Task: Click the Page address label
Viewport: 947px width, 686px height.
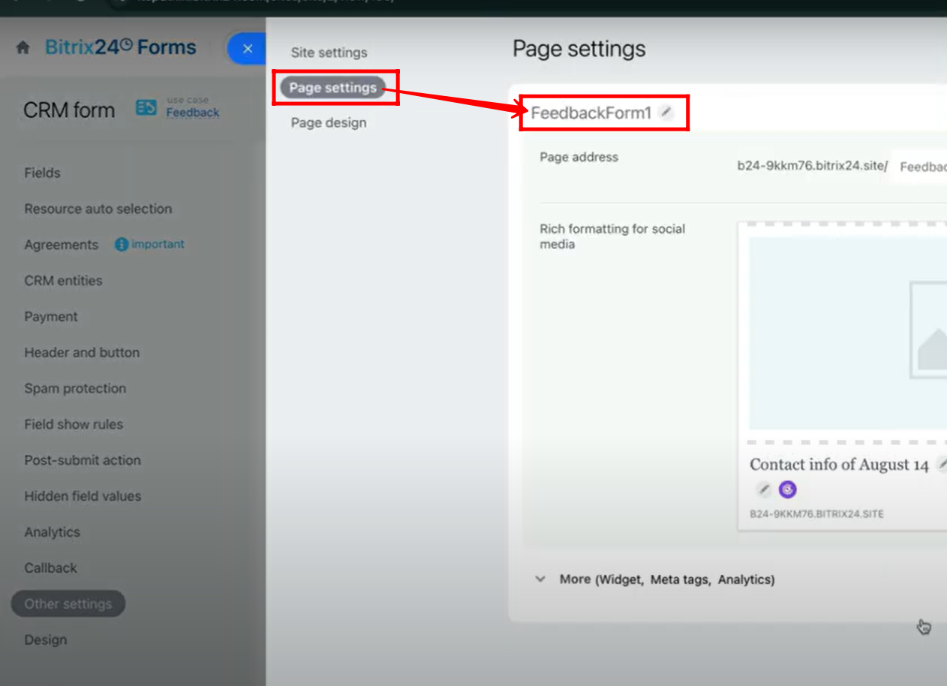Action: pos(579,158)
